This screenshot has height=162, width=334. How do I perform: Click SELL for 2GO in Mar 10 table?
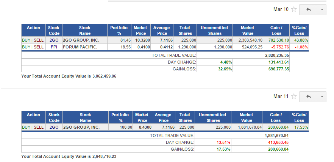[x=39, y=40]
